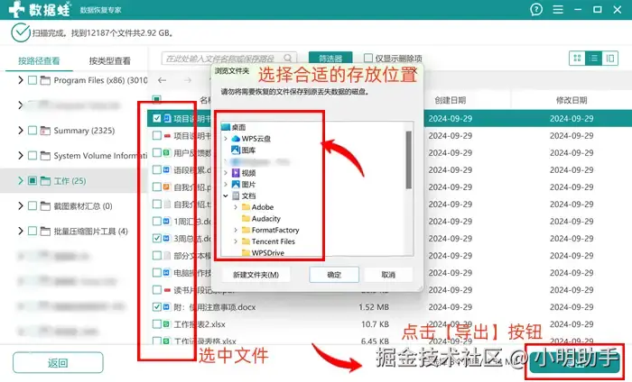Check the Program Files (x86) checkbox
The height and width of the screenshot is (382, 632).
tap(33, 80)
